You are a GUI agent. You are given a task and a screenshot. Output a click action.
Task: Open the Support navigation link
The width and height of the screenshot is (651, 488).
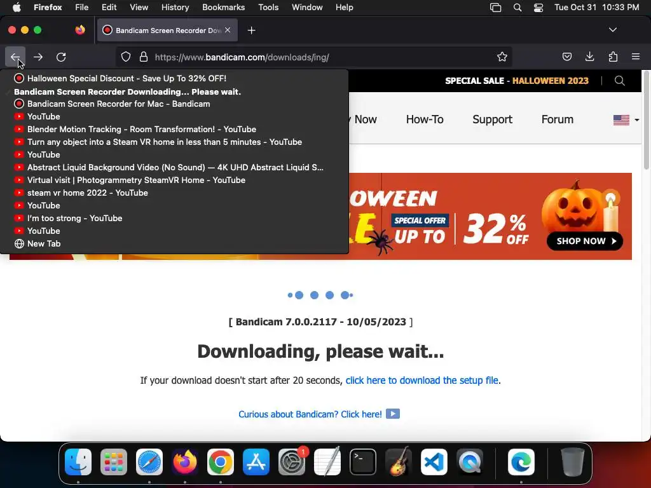click(x=493, y=119)
